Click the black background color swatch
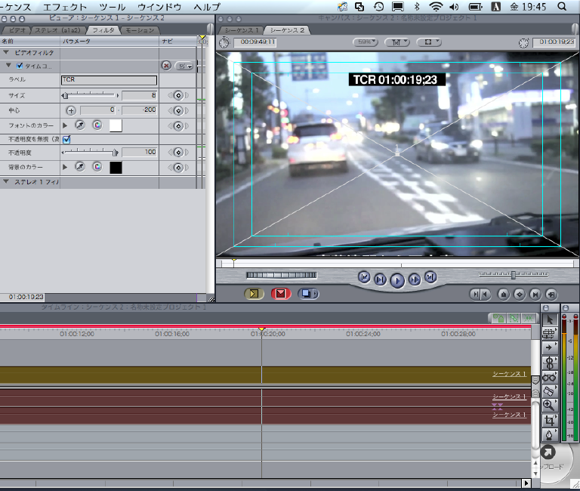Image resolution: width=580 pixels, height=491 pixels. point(116,167)
